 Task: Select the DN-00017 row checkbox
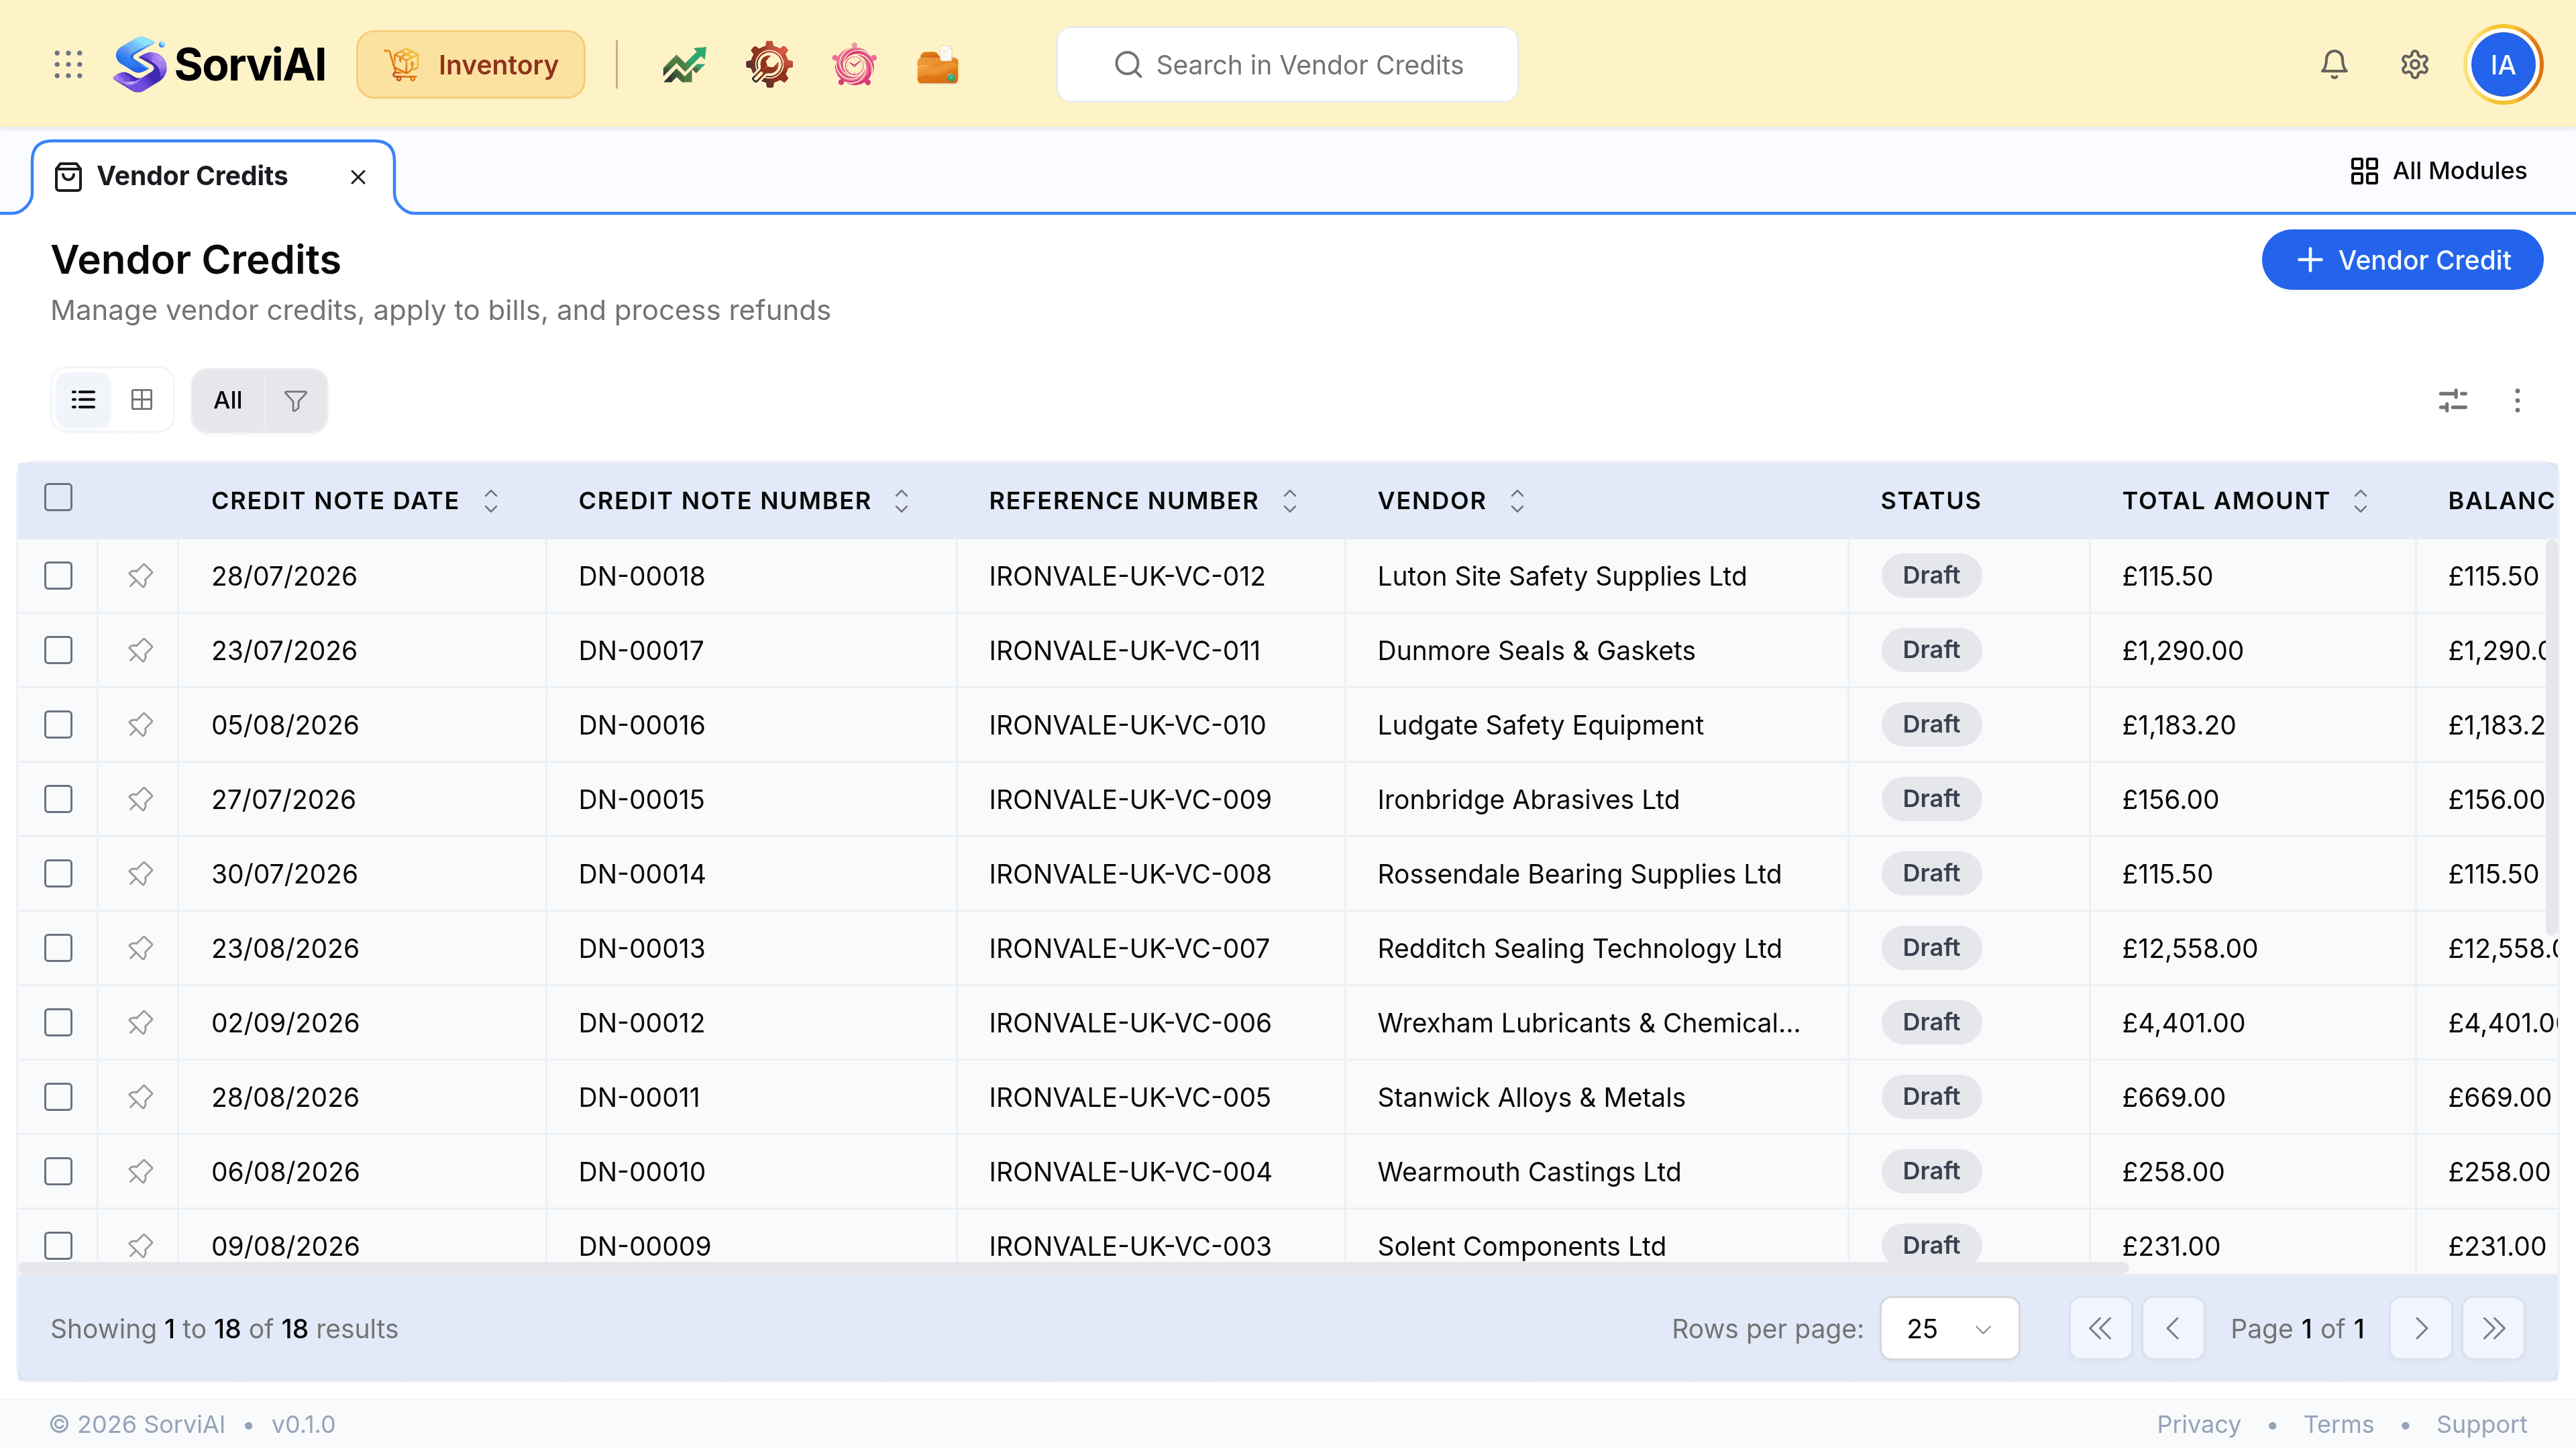click(x=59, y=651)
